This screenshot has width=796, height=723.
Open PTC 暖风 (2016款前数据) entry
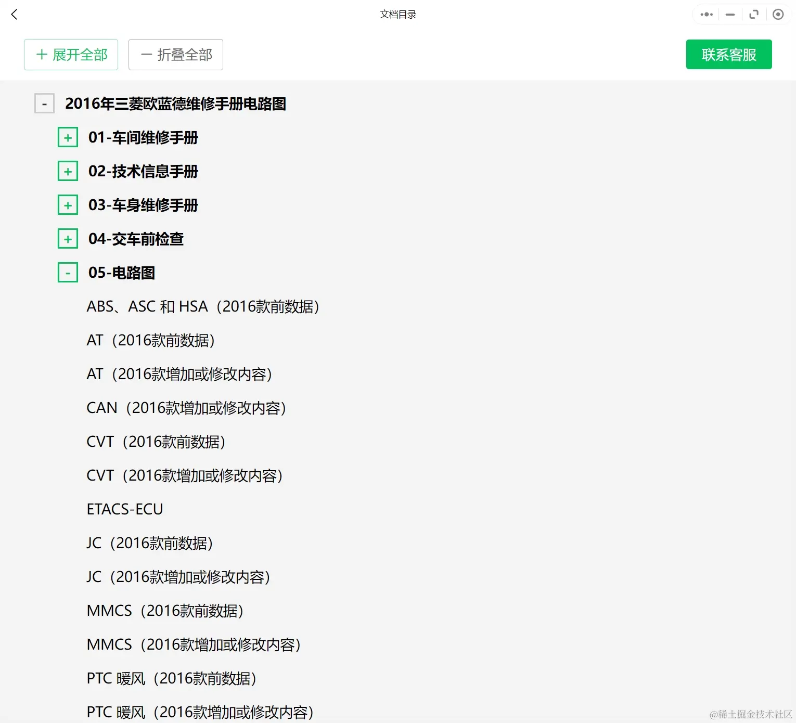click(x=172, y=678)
